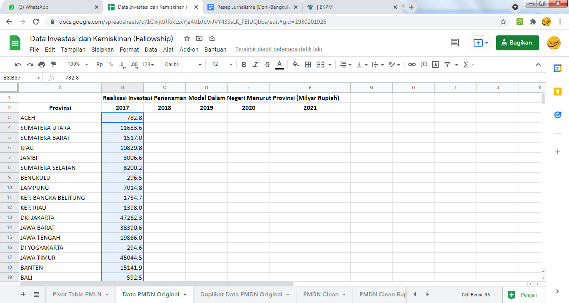This screenshot has width=569, height=303.
Task: Open the fill color picker
Action: coord(296,65)
